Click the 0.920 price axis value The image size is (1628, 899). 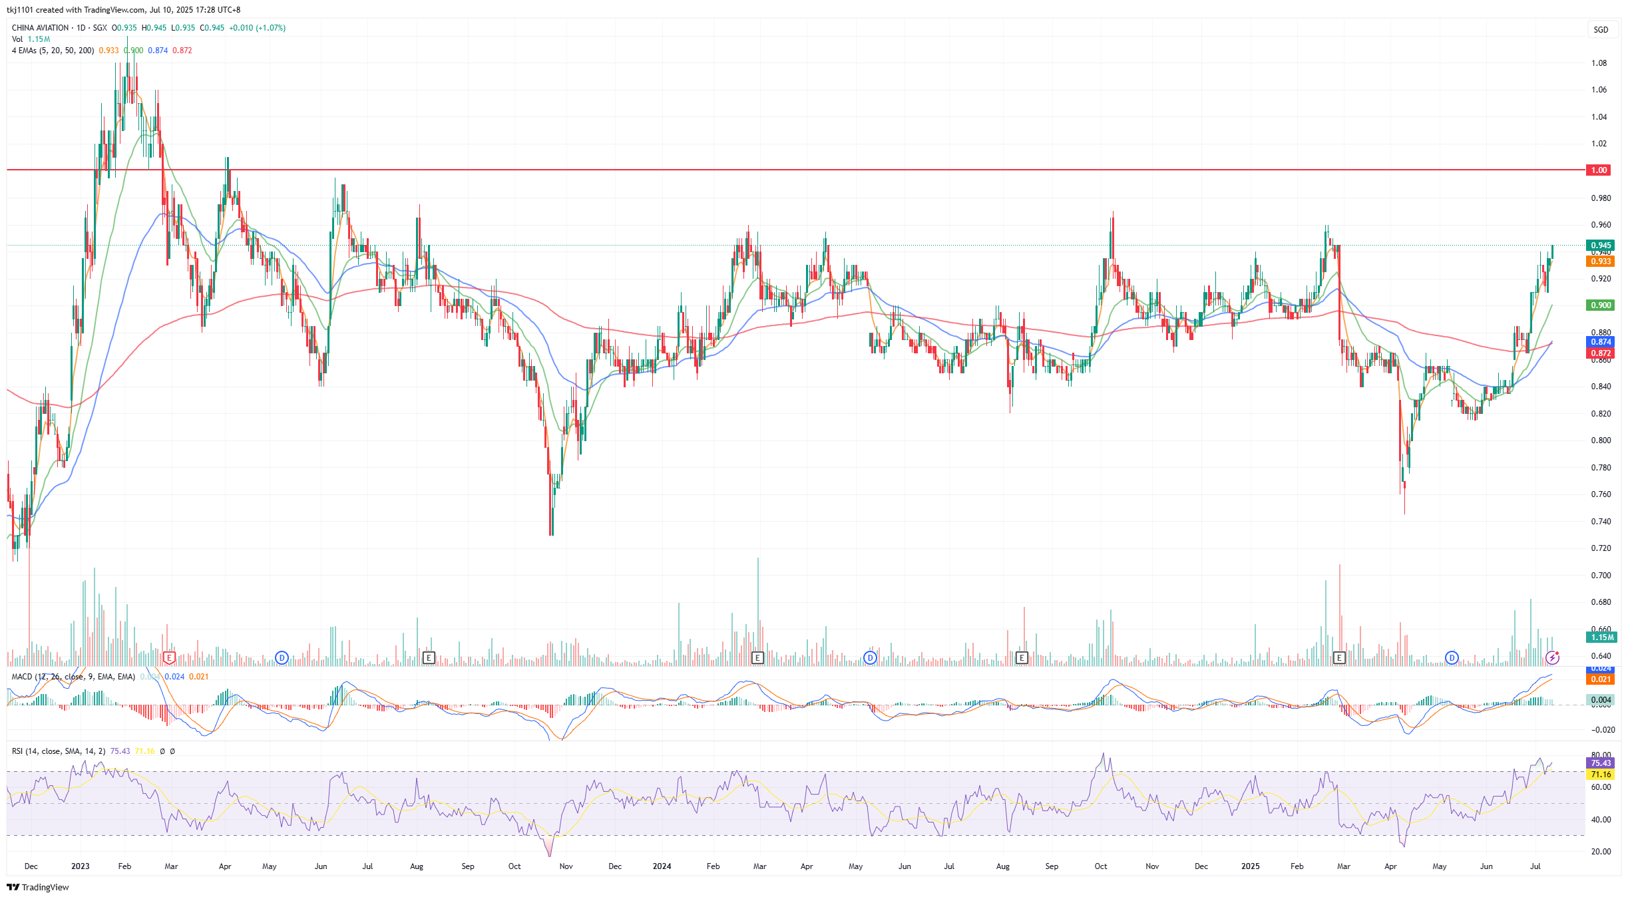coord(1601,279)
